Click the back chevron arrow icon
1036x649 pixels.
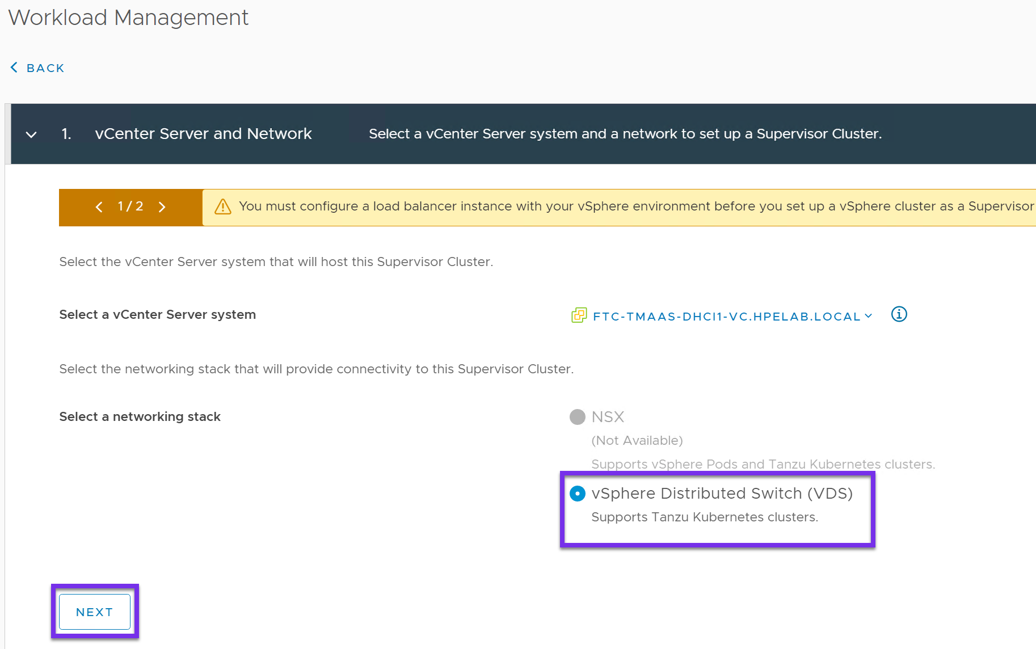pos(14,68)
